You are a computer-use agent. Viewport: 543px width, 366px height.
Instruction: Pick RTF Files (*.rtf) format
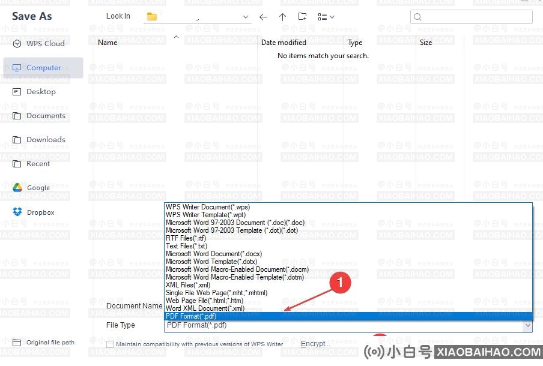[348, 238]
